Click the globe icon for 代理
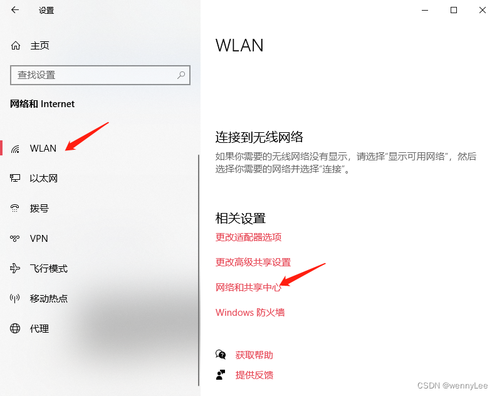 (15, 328)
